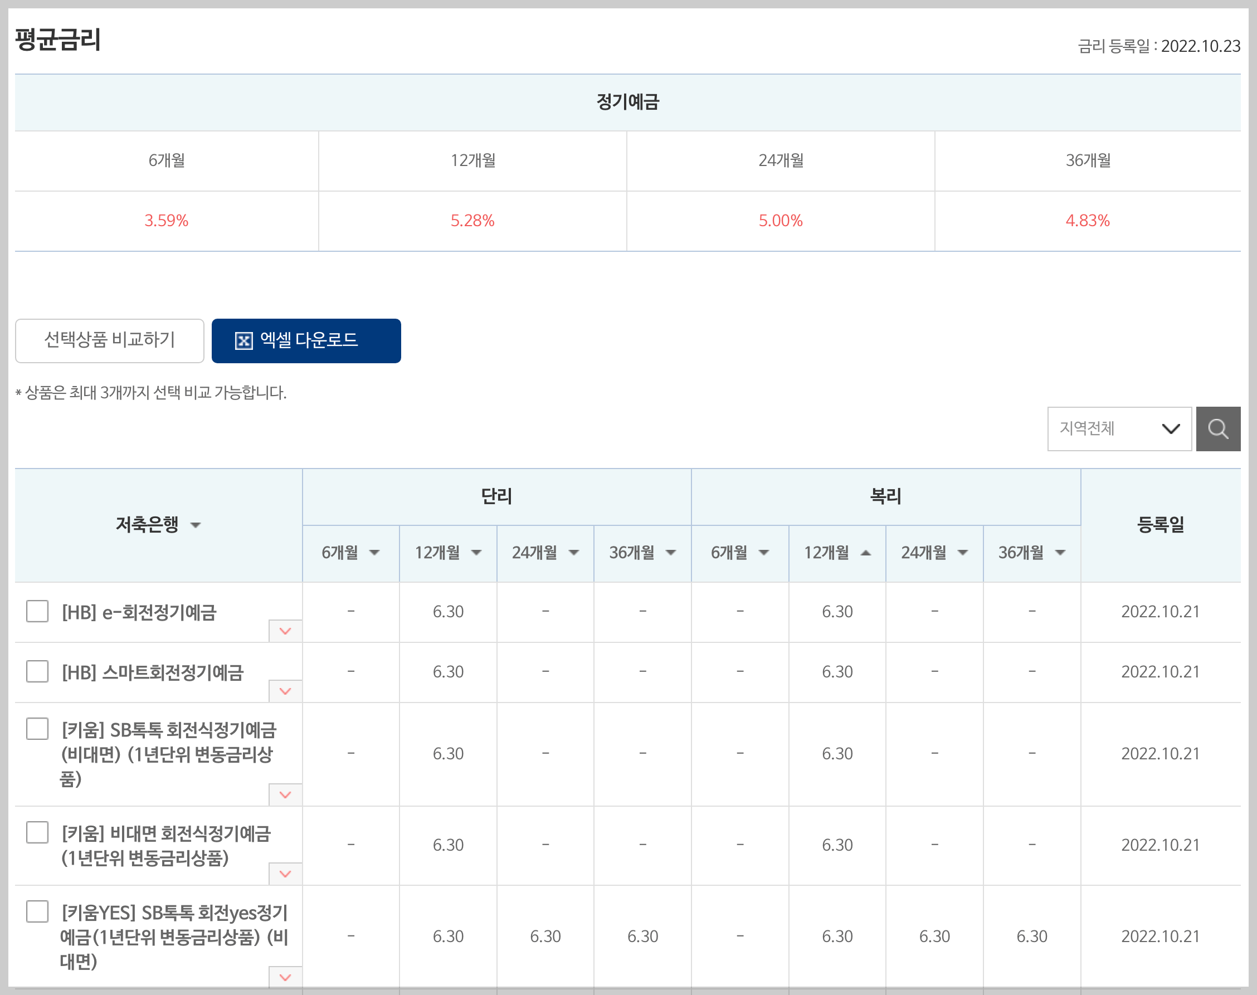Sort by 단리 36개월 arrow

click(x=671, y=552)
